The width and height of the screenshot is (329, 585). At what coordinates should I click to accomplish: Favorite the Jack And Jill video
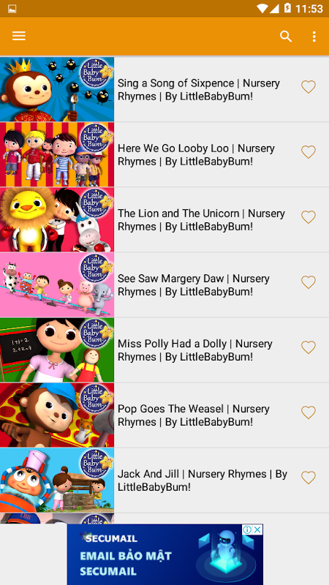309,478
